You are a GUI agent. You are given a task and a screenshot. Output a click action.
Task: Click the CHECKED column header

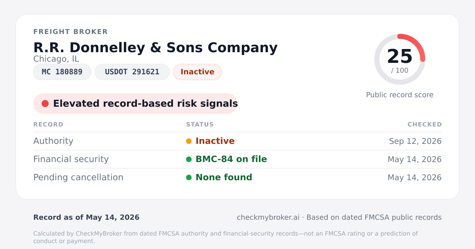[x=425, y=124]
